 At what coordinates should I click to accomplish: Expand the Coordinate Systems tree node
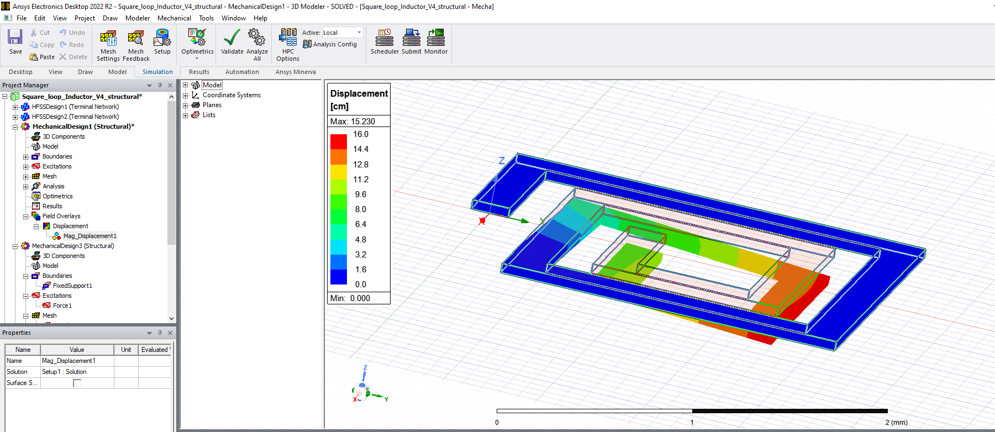pos(186,95)
